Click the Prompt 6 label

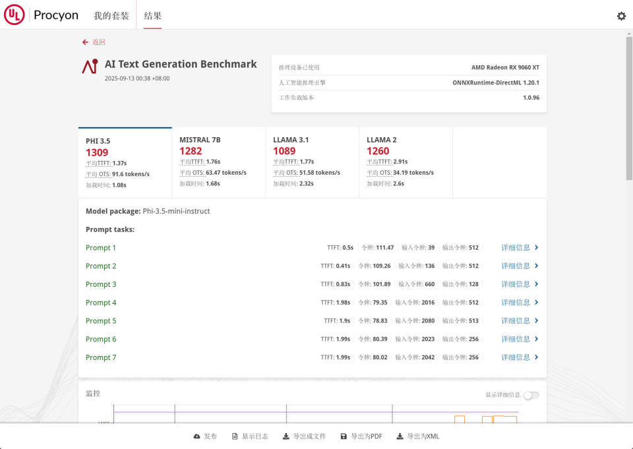[101, 339]
